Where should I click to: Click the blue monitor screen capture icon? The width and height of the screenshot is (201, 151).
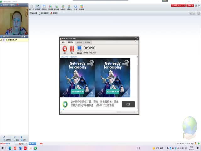coord(79,49)
